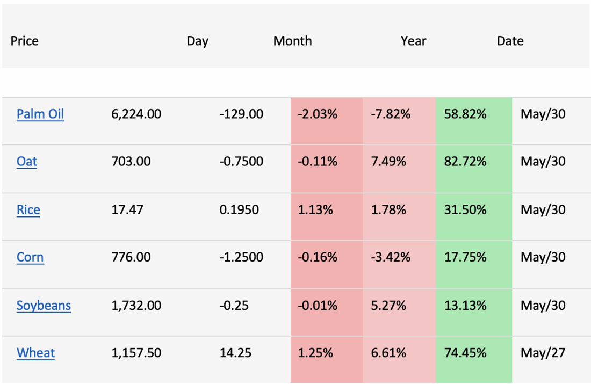Click the Oat link
Image resolution: width=591 pixels, height=384 pixels.
[x=27, y=162]
